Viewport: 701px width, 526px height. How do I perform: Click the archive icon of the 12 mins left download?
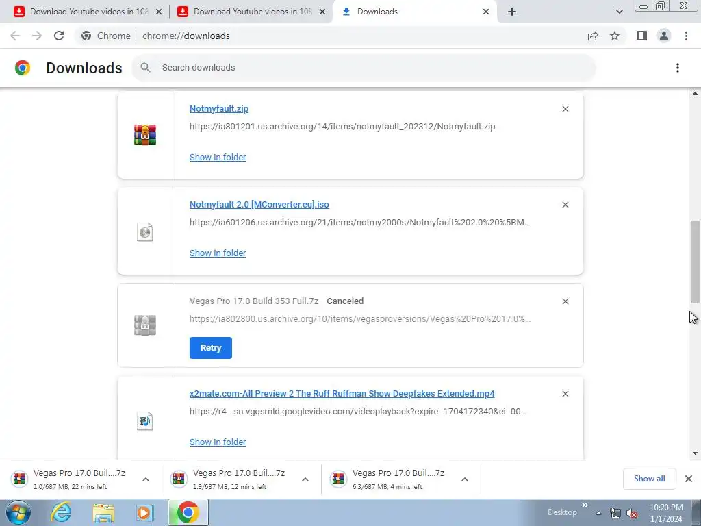tap(179, 479)
